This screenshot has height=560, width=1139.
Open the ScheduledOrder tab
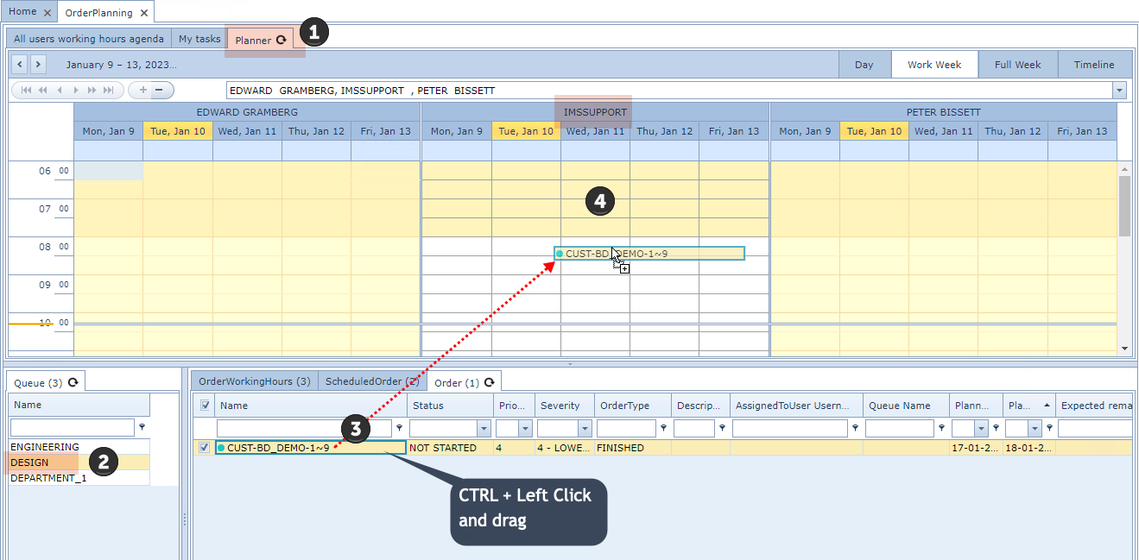pos(371,381)
